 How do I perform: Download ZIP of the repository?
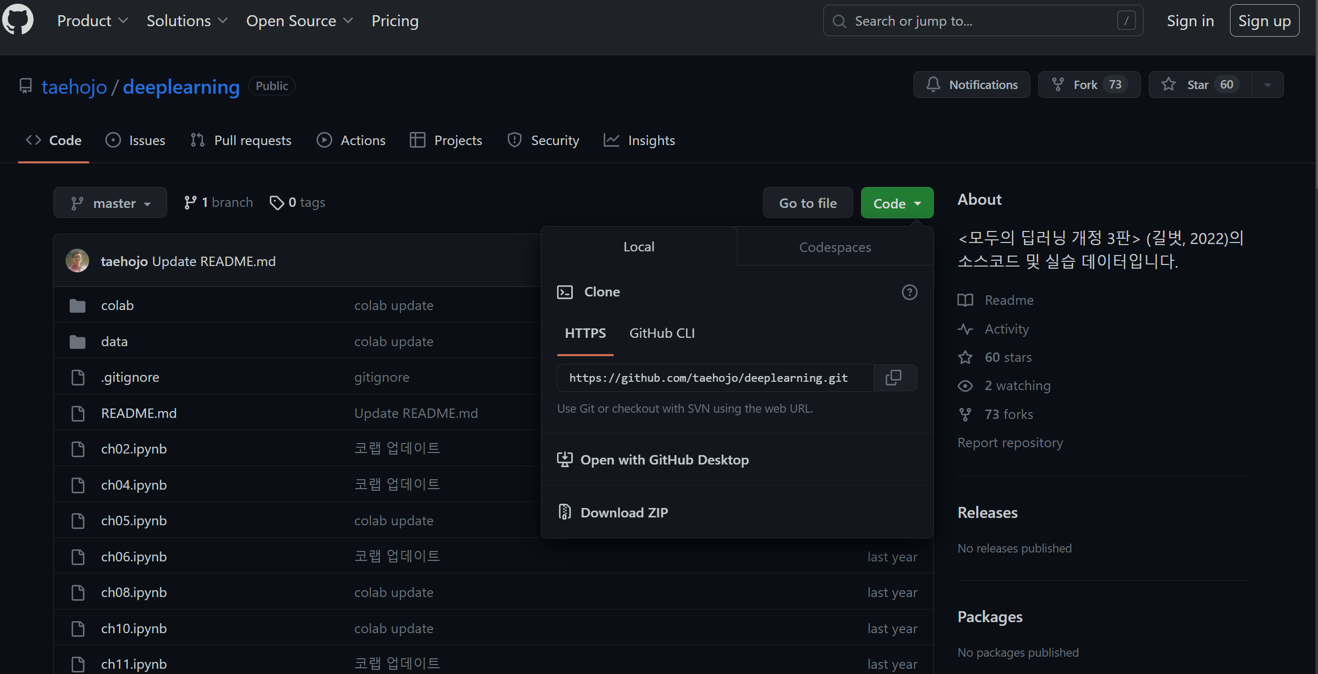[624, 512]
